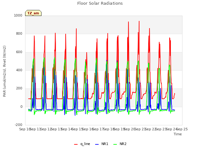Click the 0 y-axis tick label
The width and height of the screenshot is (201, 150).
21,107
